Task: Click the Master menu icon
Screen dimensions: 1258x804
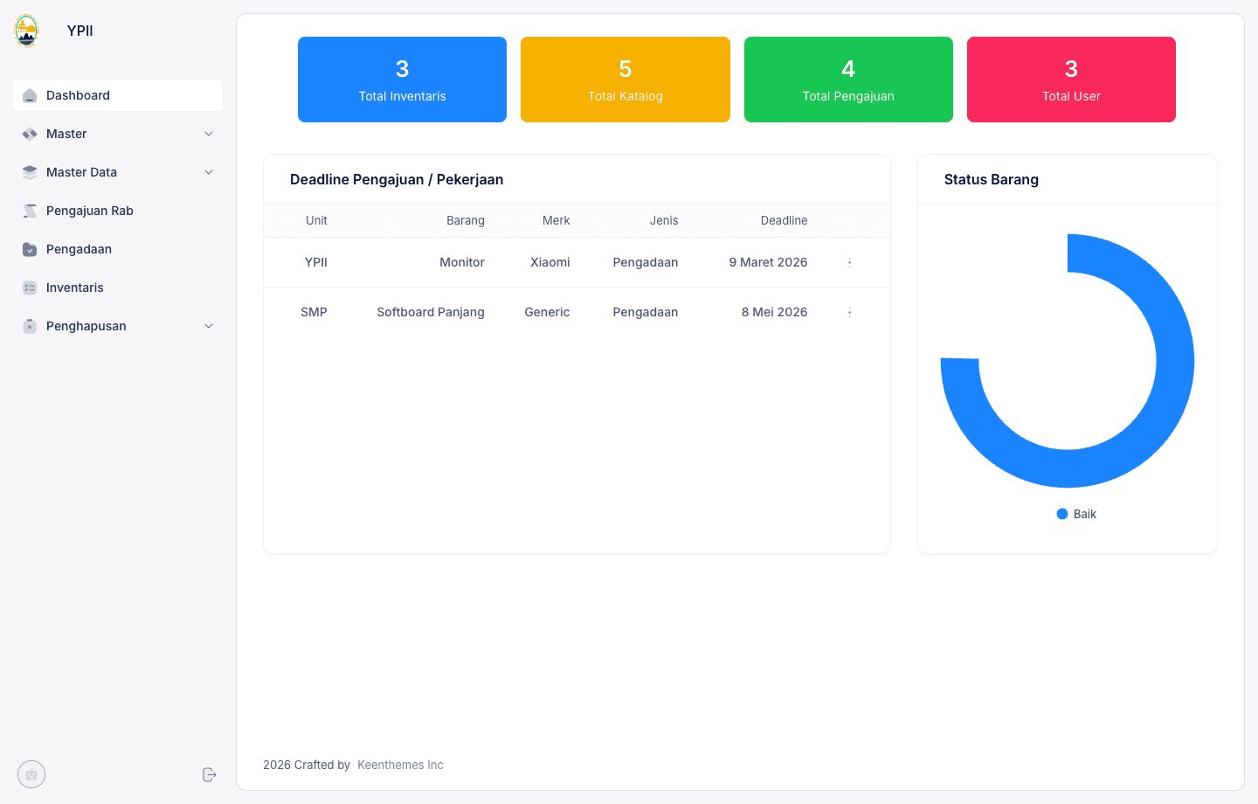Action: [x=30, y=134]
